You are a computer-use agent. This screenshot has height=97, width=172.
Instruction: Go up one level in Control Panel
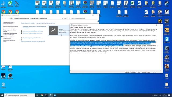(9, 18)
